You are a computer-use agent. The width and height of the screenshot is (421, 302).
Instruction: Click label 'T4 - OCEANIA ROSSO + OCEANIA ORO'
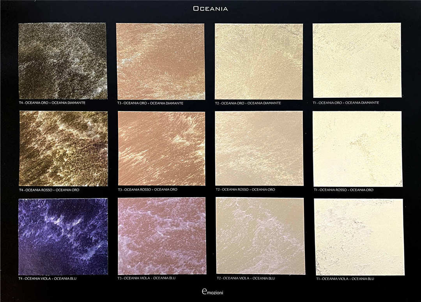coord(49,190)
